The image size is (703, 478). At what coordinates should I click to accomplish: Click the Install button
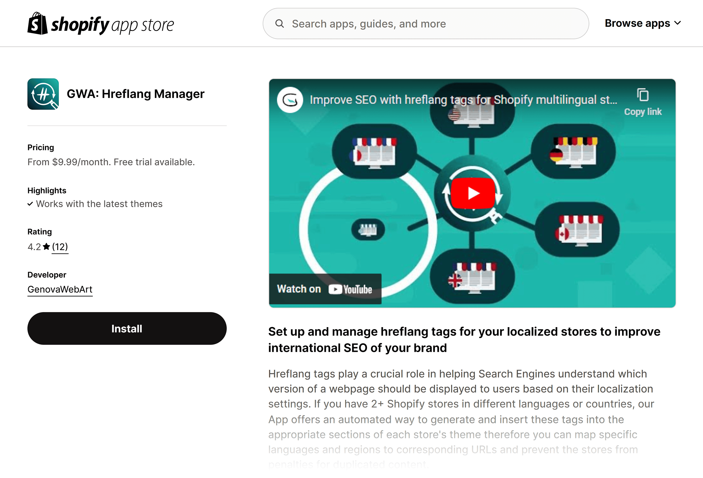(x=127, y=329)
